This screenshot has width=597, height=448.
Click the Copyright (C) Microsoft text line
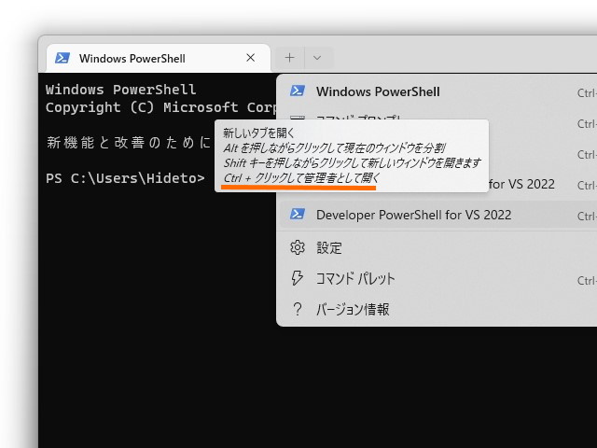pyautogui.click(x=161, y=107)
